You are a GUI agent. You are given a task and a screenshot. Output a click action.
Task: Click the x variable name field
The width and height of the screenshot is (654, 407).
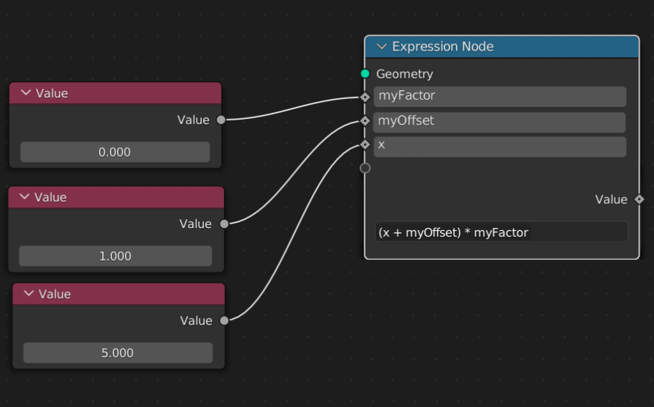[499, 146]
